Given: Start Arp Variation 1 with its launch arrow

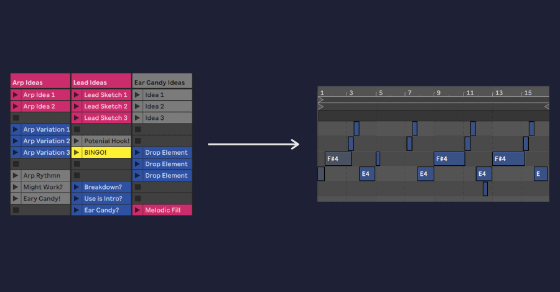Looking at the screenshot, I should tap(16, 129).
